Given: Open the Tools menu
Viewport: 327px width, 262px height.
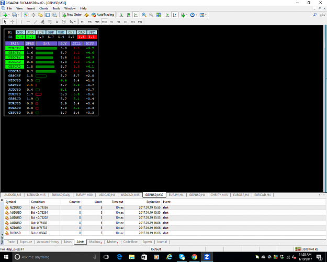Looking at the screenshot, I should 56,8.
